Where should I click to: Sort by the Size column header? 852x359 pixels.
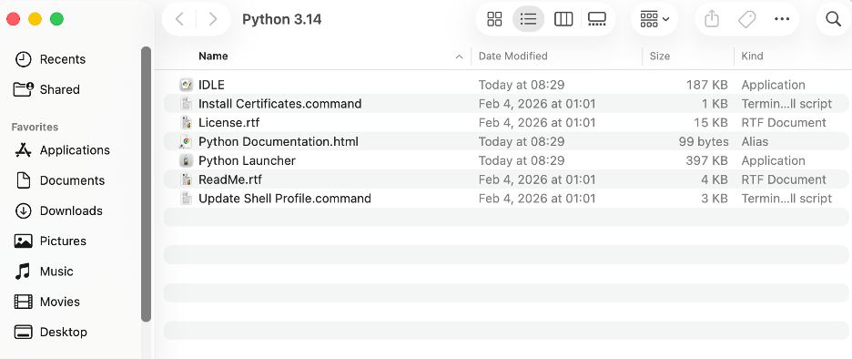[x=660, y=56]
